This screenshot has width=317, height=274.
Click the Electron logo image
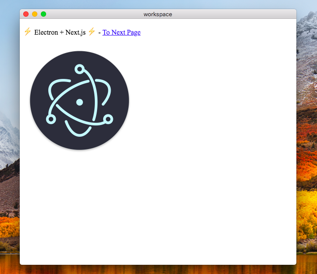click(x=79, y=100)
